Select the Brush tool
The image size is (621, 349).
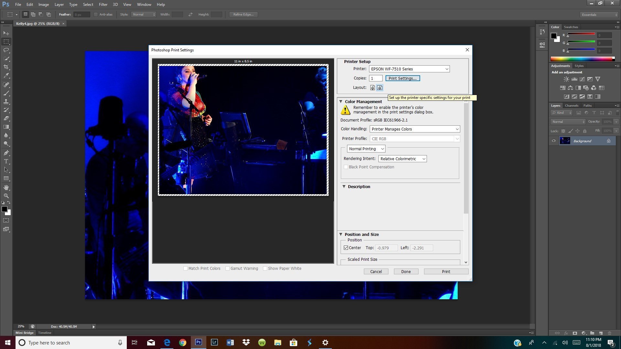tap(6, 93)
